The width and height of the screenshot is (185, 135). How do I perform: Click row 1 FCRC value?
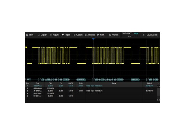(x=149, y=86)
